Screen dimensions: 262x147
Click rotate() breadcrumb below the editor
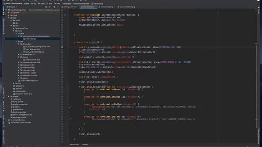coord(86,145)
